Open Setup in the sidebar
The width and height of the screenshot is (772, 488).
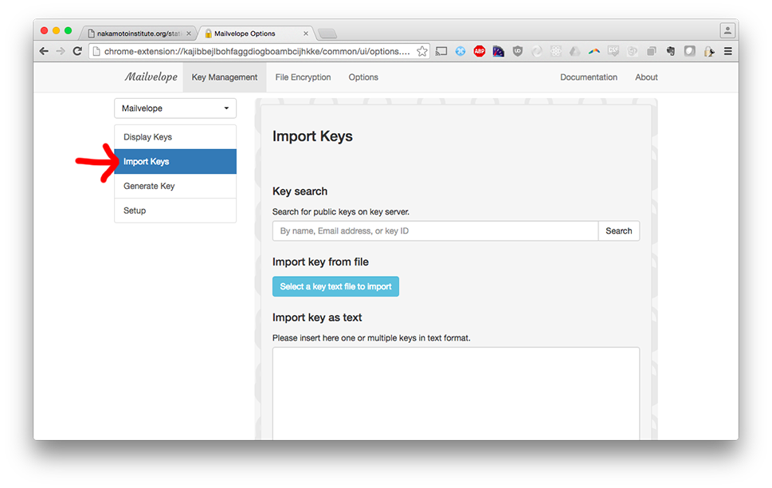click(x=175, y=211)
